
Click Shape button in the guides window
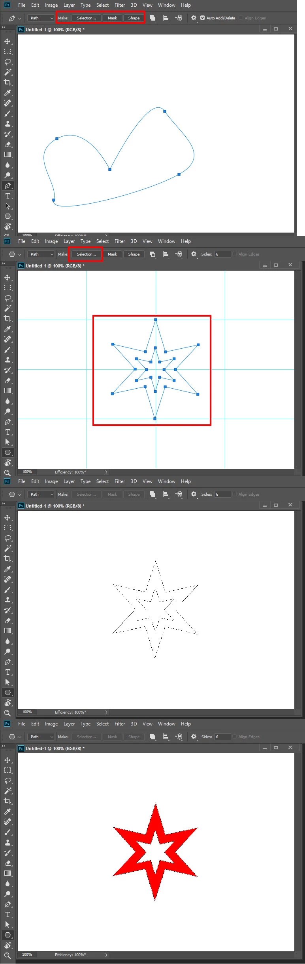click(134, 254)
